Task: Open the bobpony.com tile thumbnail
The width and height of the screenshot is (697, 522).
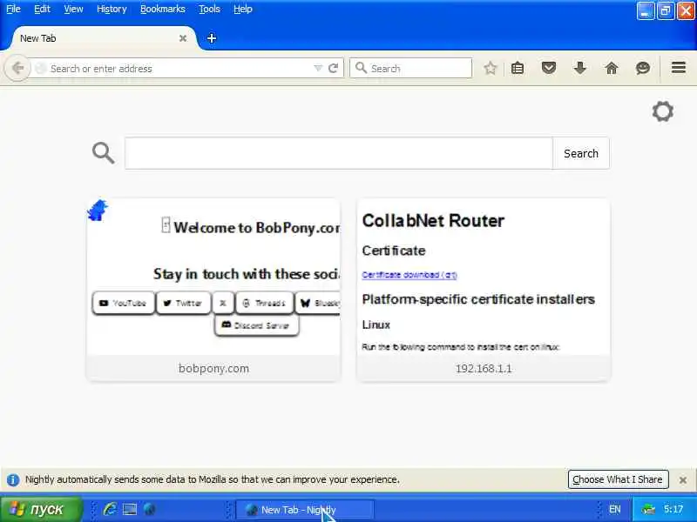Action: 213,278
